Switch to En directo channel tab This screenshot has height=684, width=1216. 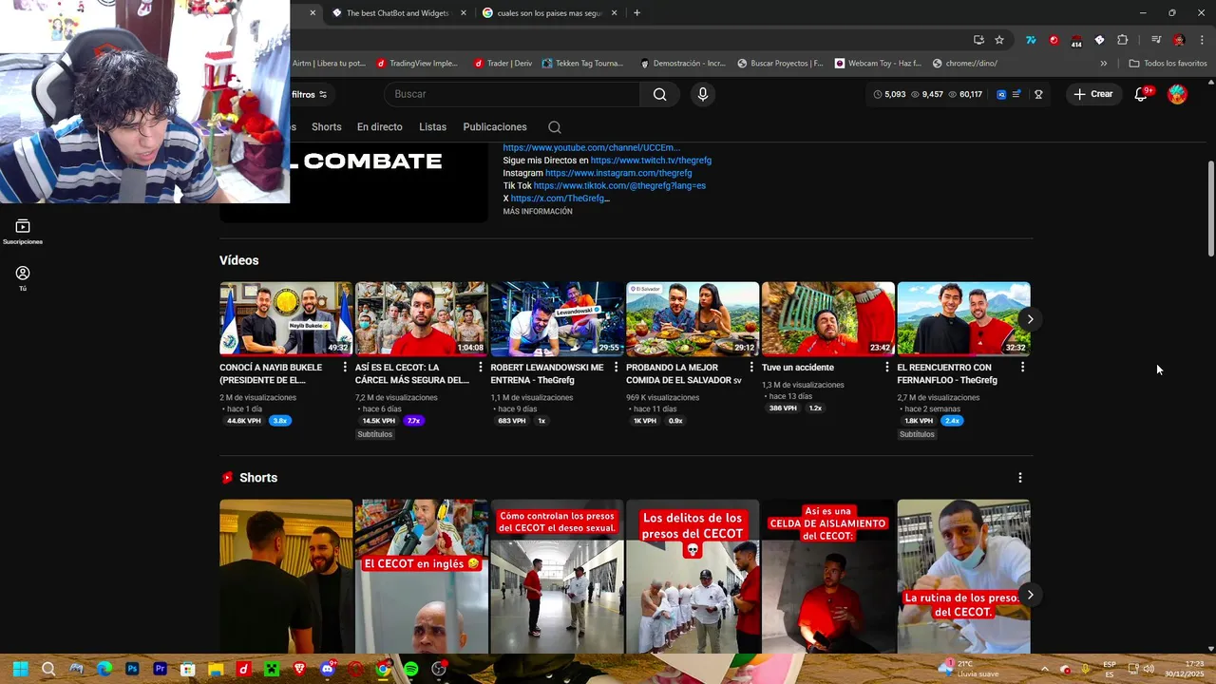(379, 127)
